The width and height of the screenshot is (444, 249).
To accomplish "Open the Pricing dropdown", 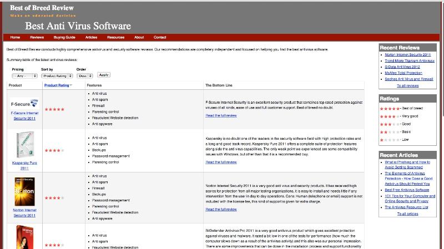I will (x=24, y=76).
